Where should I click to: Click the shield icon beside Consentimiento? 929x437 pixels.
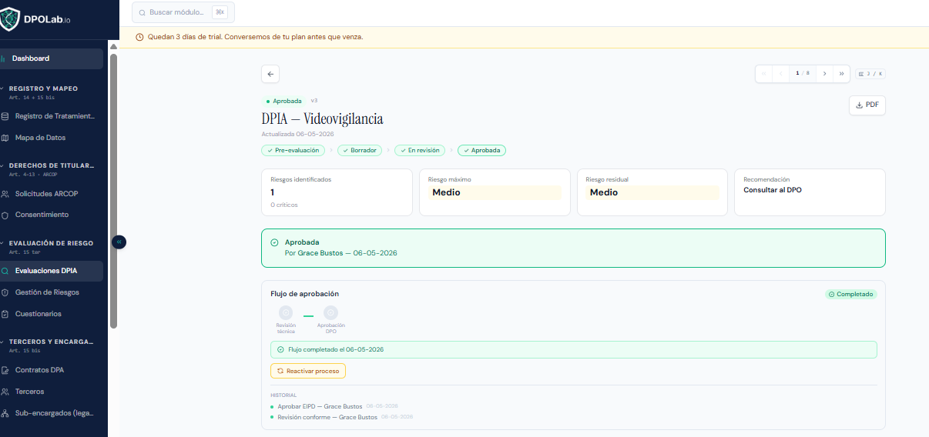coord(5,215)
